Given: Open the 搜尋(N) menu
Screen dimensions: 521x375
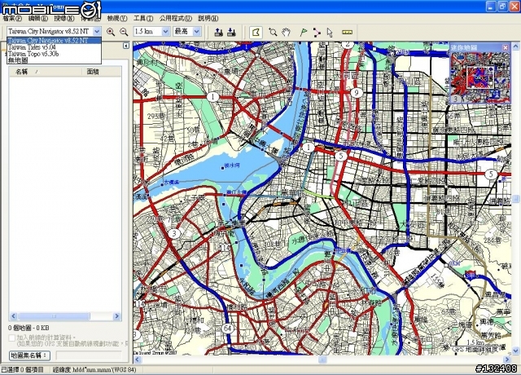Looking at the screenshot, I should click(x=64, y=18).
